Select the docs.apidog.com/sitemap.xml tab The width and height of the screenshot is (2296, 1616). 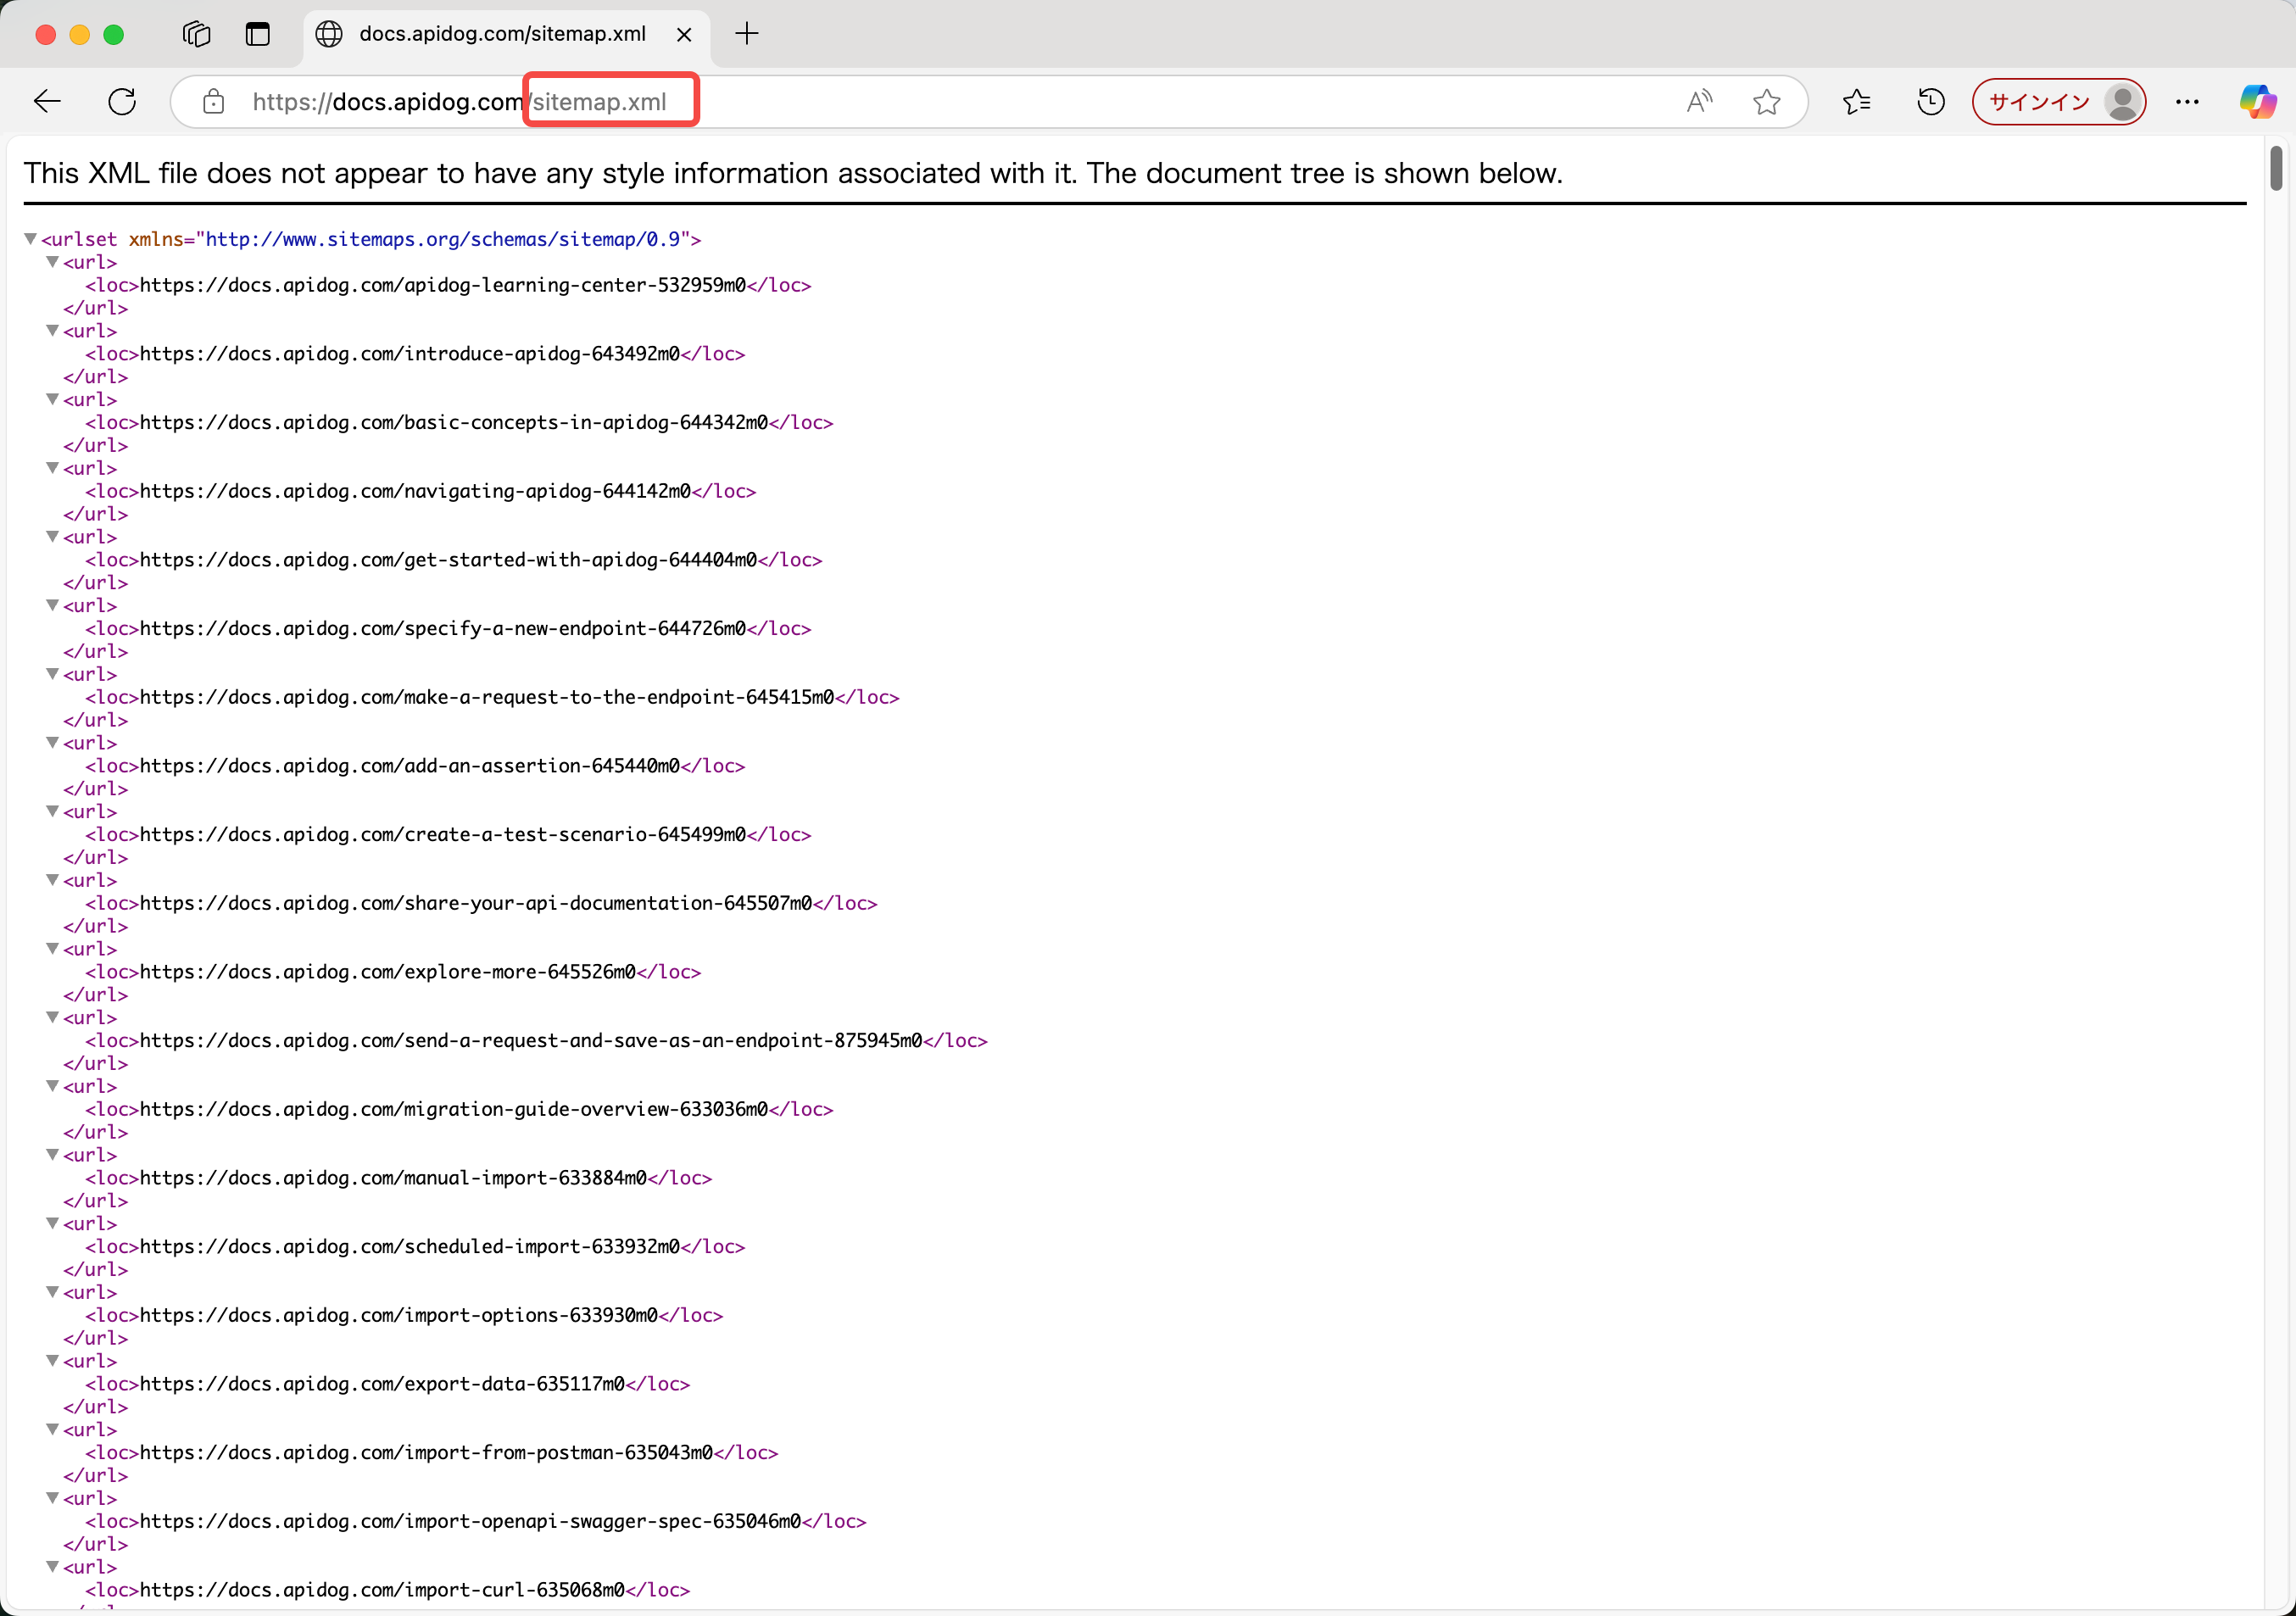coord(506,35)
